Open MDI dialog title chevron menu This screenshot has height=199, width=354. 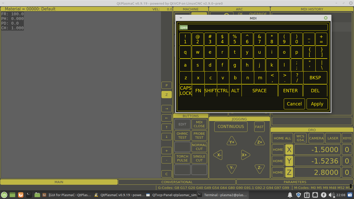181,18
